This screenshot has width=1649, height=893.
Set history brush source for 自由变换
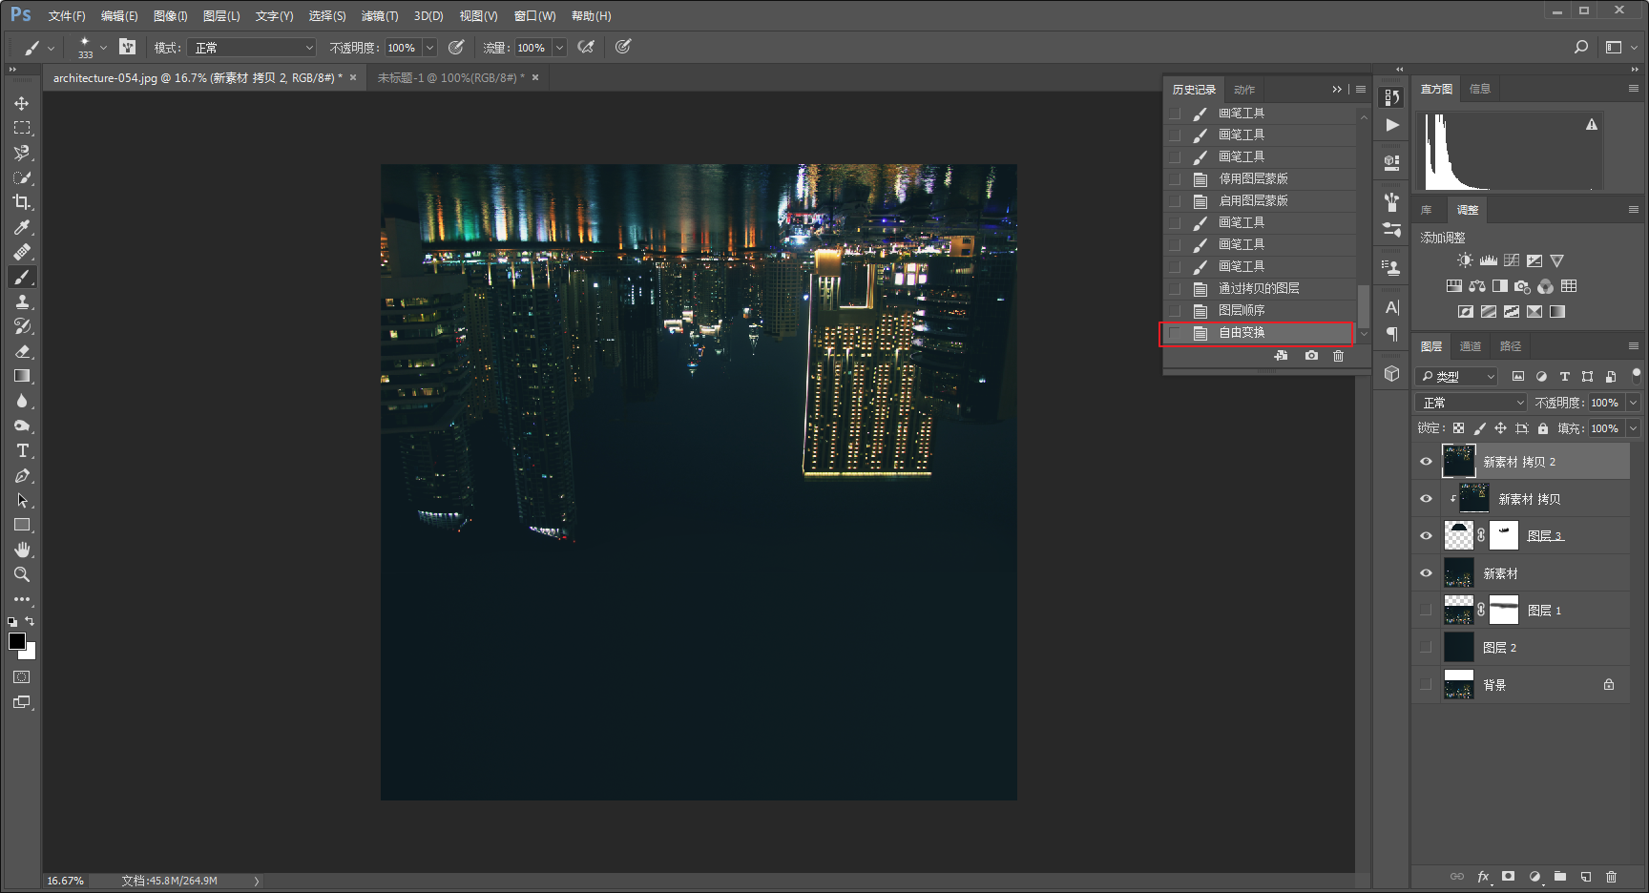[x=1175, y=332]
